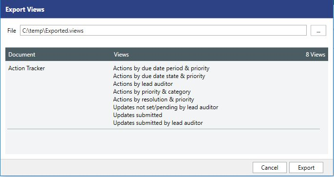Pick the Actions by priority & category view
Screen dimensions: 334x177
tap(152, 92)
